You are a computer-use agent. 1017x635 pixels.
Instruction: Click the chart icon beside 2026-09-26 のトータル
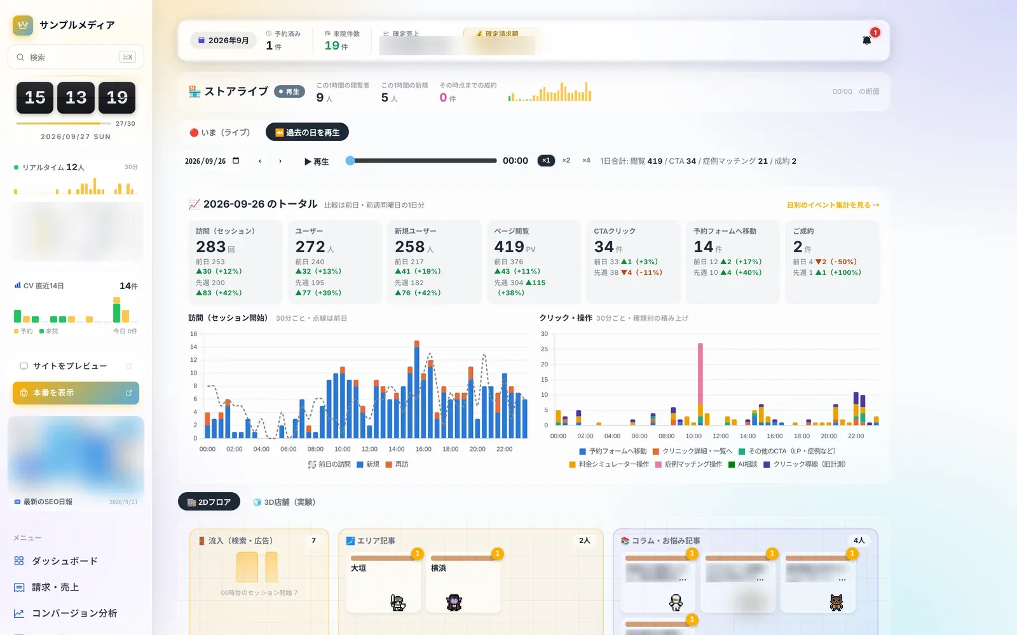(195, 204)
